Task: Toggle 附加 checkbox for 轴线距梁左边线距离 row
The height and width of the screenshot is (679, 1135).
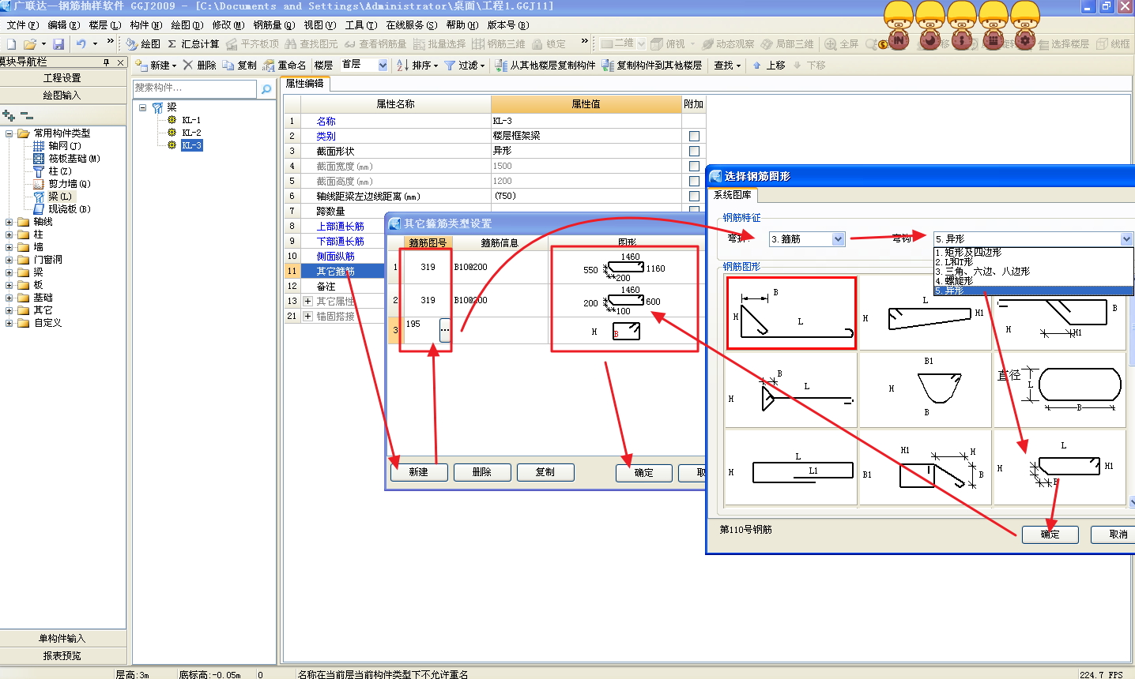Action: [694, 196]
